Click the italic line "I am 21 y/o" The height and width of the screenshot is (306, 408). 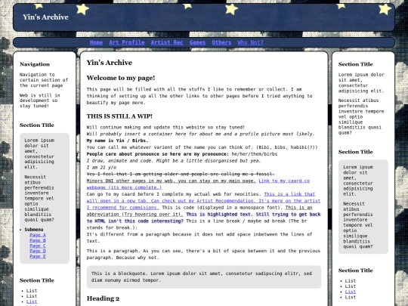(x=101, y=167)
